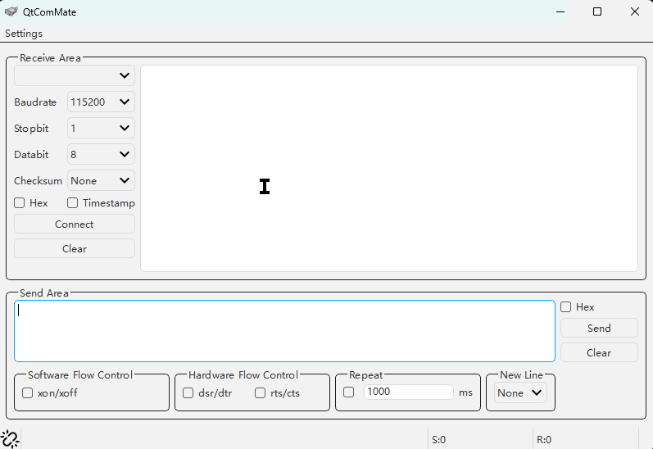Open the New Line dropdown
This screenshot has height=449, width=653.
click(x=520, y=392)
